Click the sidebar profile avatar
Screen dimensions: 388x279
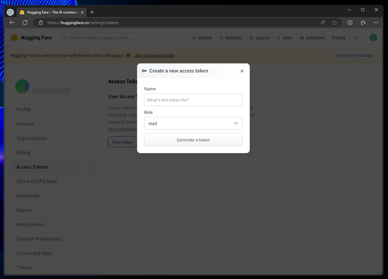pyautogui.click(x=22, y=86)
